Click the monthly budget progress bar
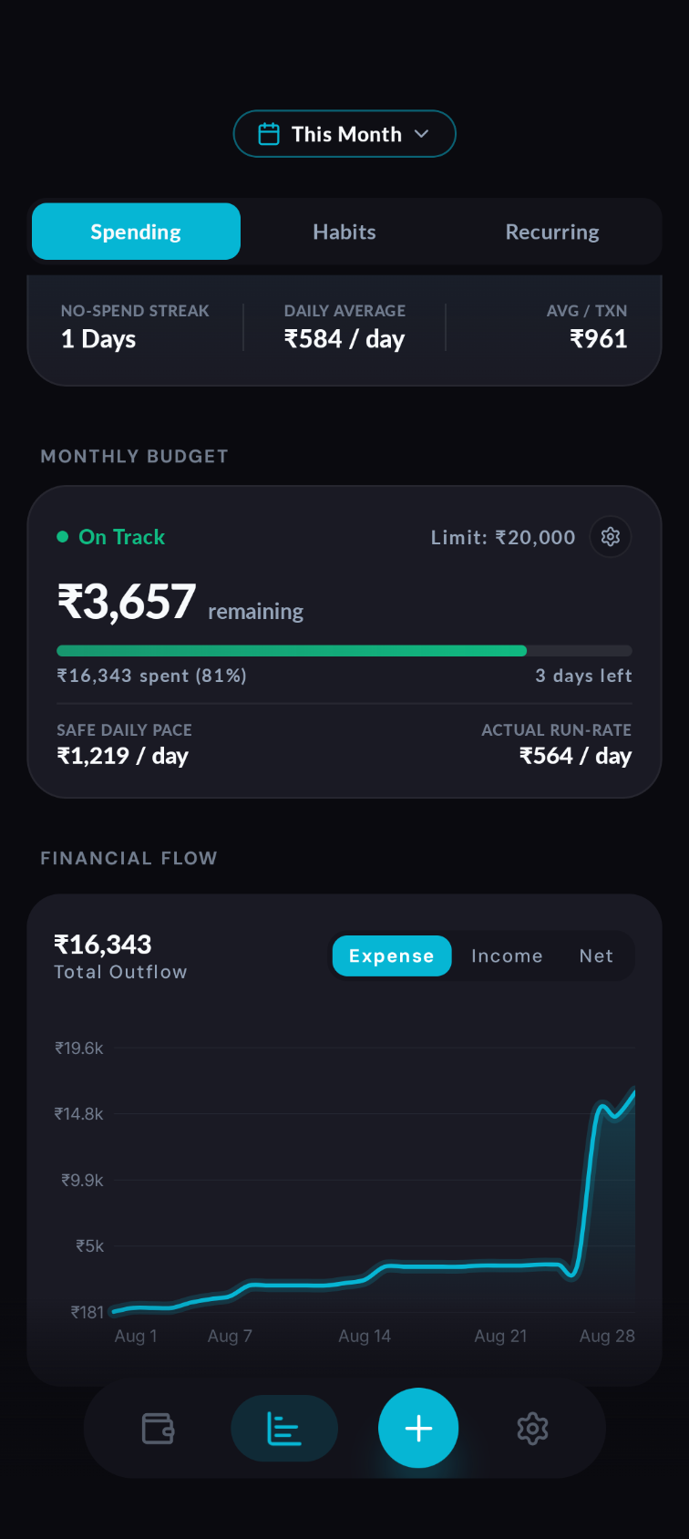Image resolution: width=689 pixels, height=1539 pixels. pos(344,651)
